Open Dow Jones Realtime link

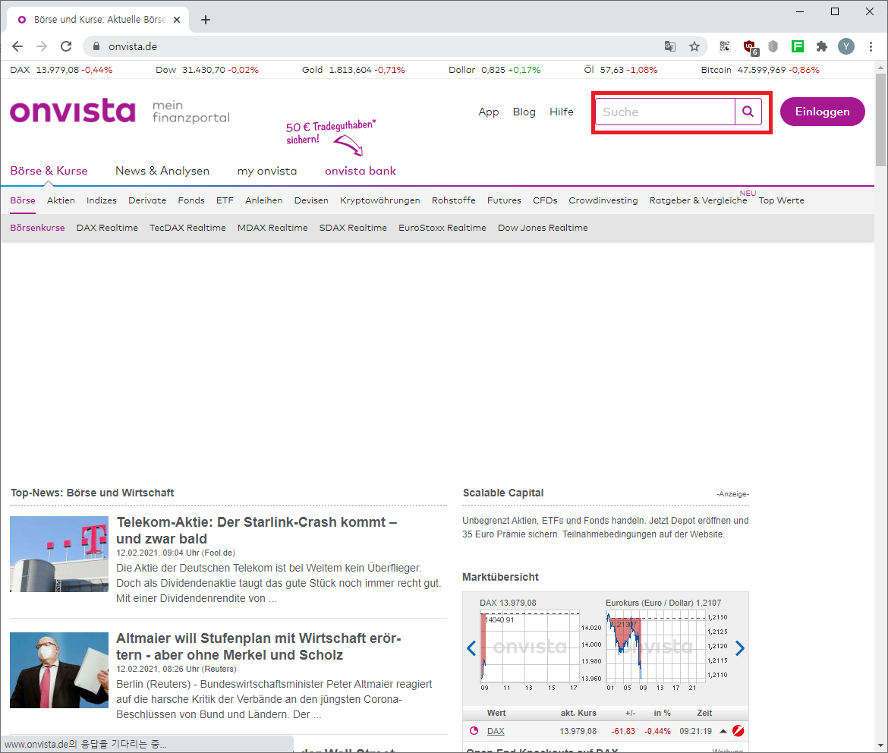click(x=543, y=227)
